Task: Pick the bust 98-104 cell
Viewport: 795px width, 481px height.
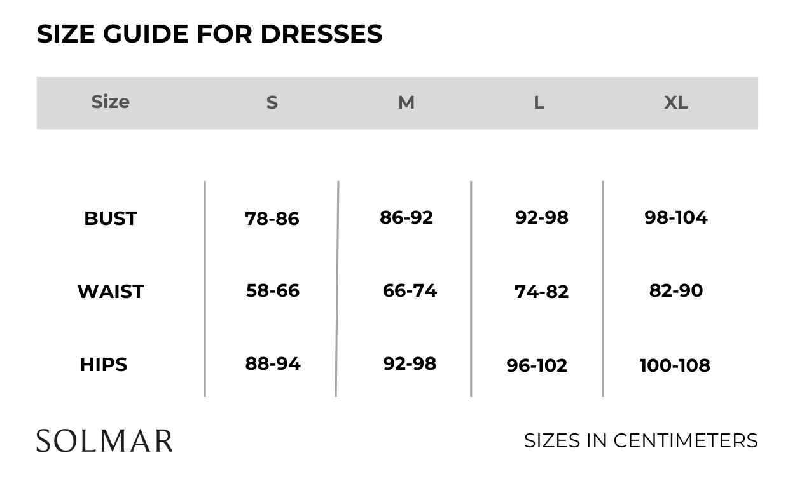Action: pyautogui.click(x=675, y=217)
